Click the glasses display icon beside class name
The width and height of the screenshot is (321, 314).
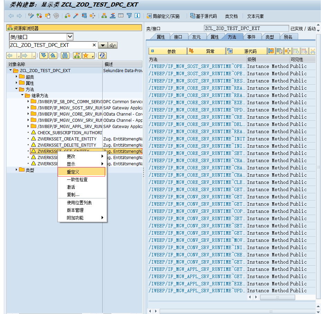pyautogui.click(x=113, y=45)
